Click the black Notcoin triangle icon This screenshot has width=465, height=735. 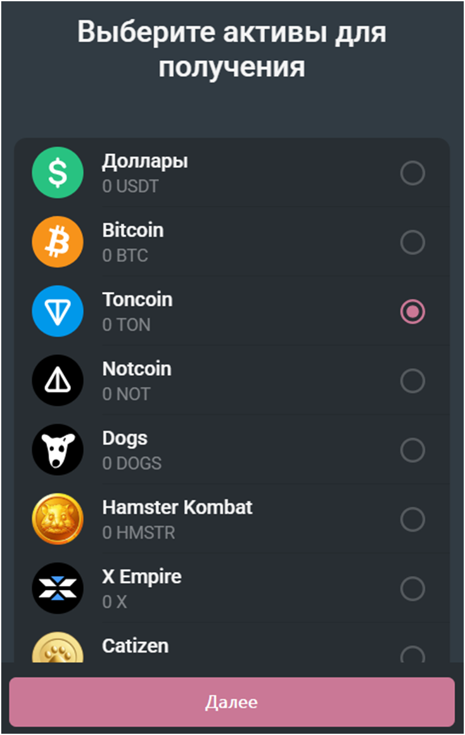pos(58,380)
